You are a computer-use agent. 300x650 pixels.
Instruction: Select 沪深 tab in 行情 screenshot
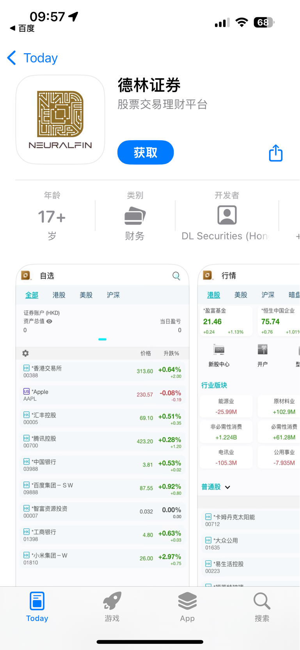coord(268,295)
